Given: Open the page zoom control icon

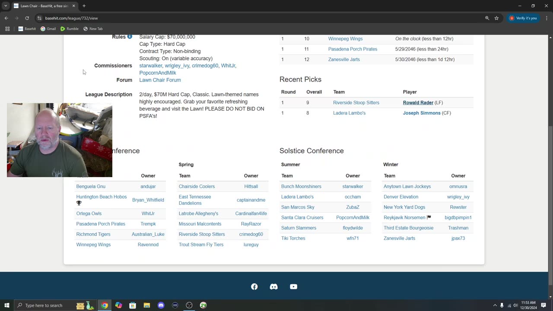Looking at the screenshot, I should click(487, 18).
